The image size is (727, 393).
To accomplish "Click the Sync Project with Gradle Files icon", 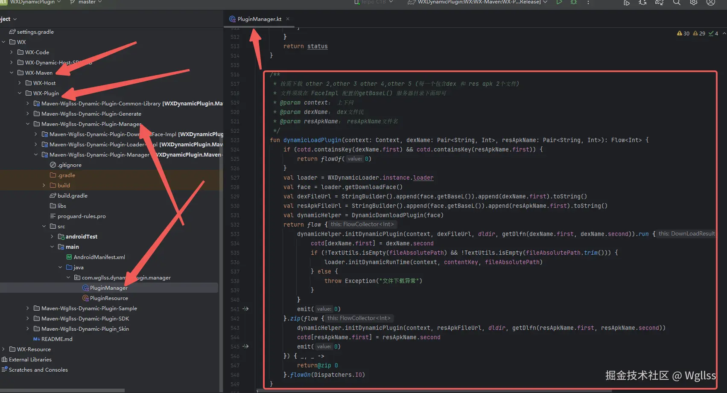I will (660, 2).
